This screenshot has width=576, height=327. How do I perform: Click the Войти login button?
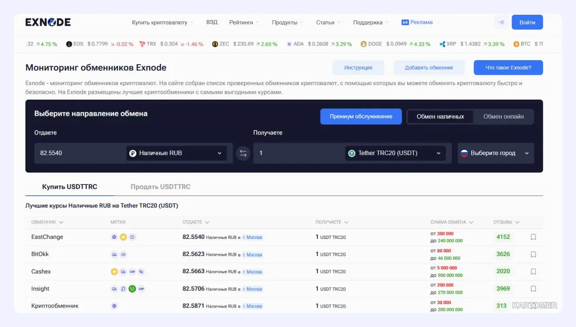tap(527, 22)
